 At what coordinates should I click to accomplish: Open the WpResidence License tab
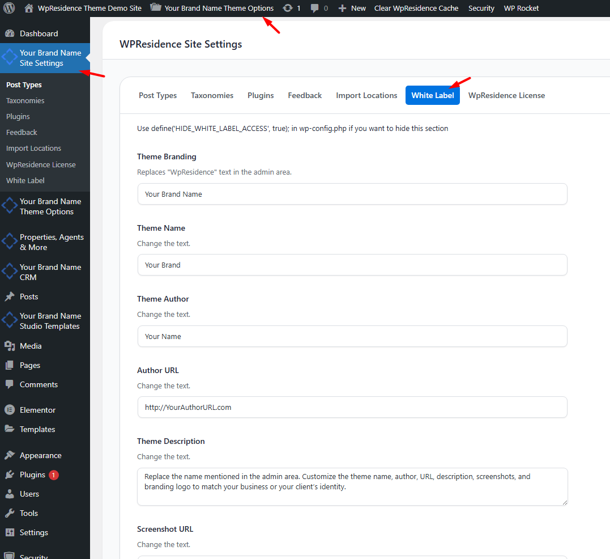pyautogui.click(x=506, y=95)
